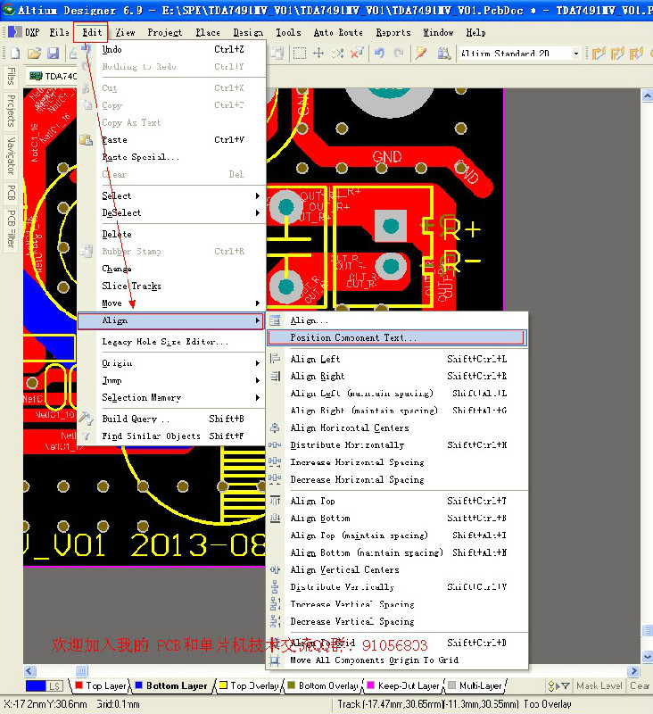The width and height of the screenshot is (653, 714).
Task: Switch to Bottom Overlay tab
Action: coord(323,685)
